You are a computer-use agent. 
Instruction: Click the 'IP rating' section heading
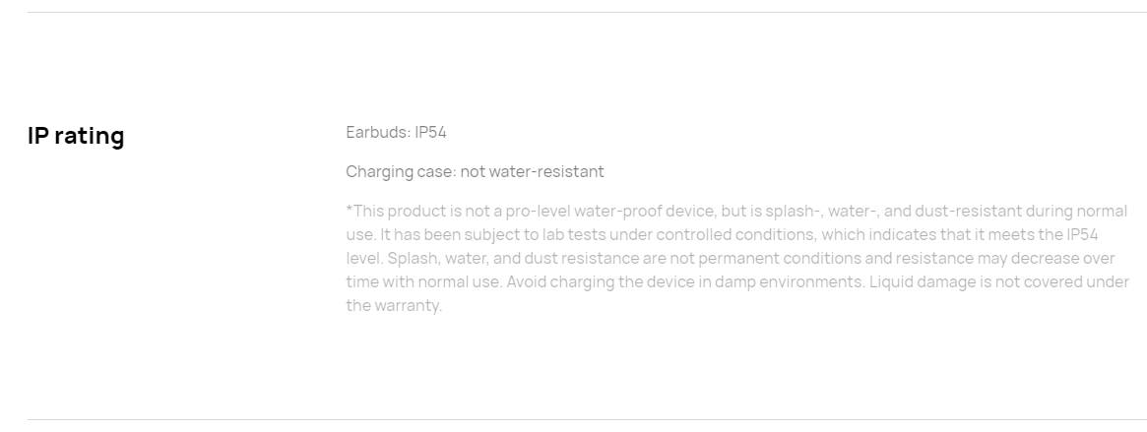pos(76,136)
